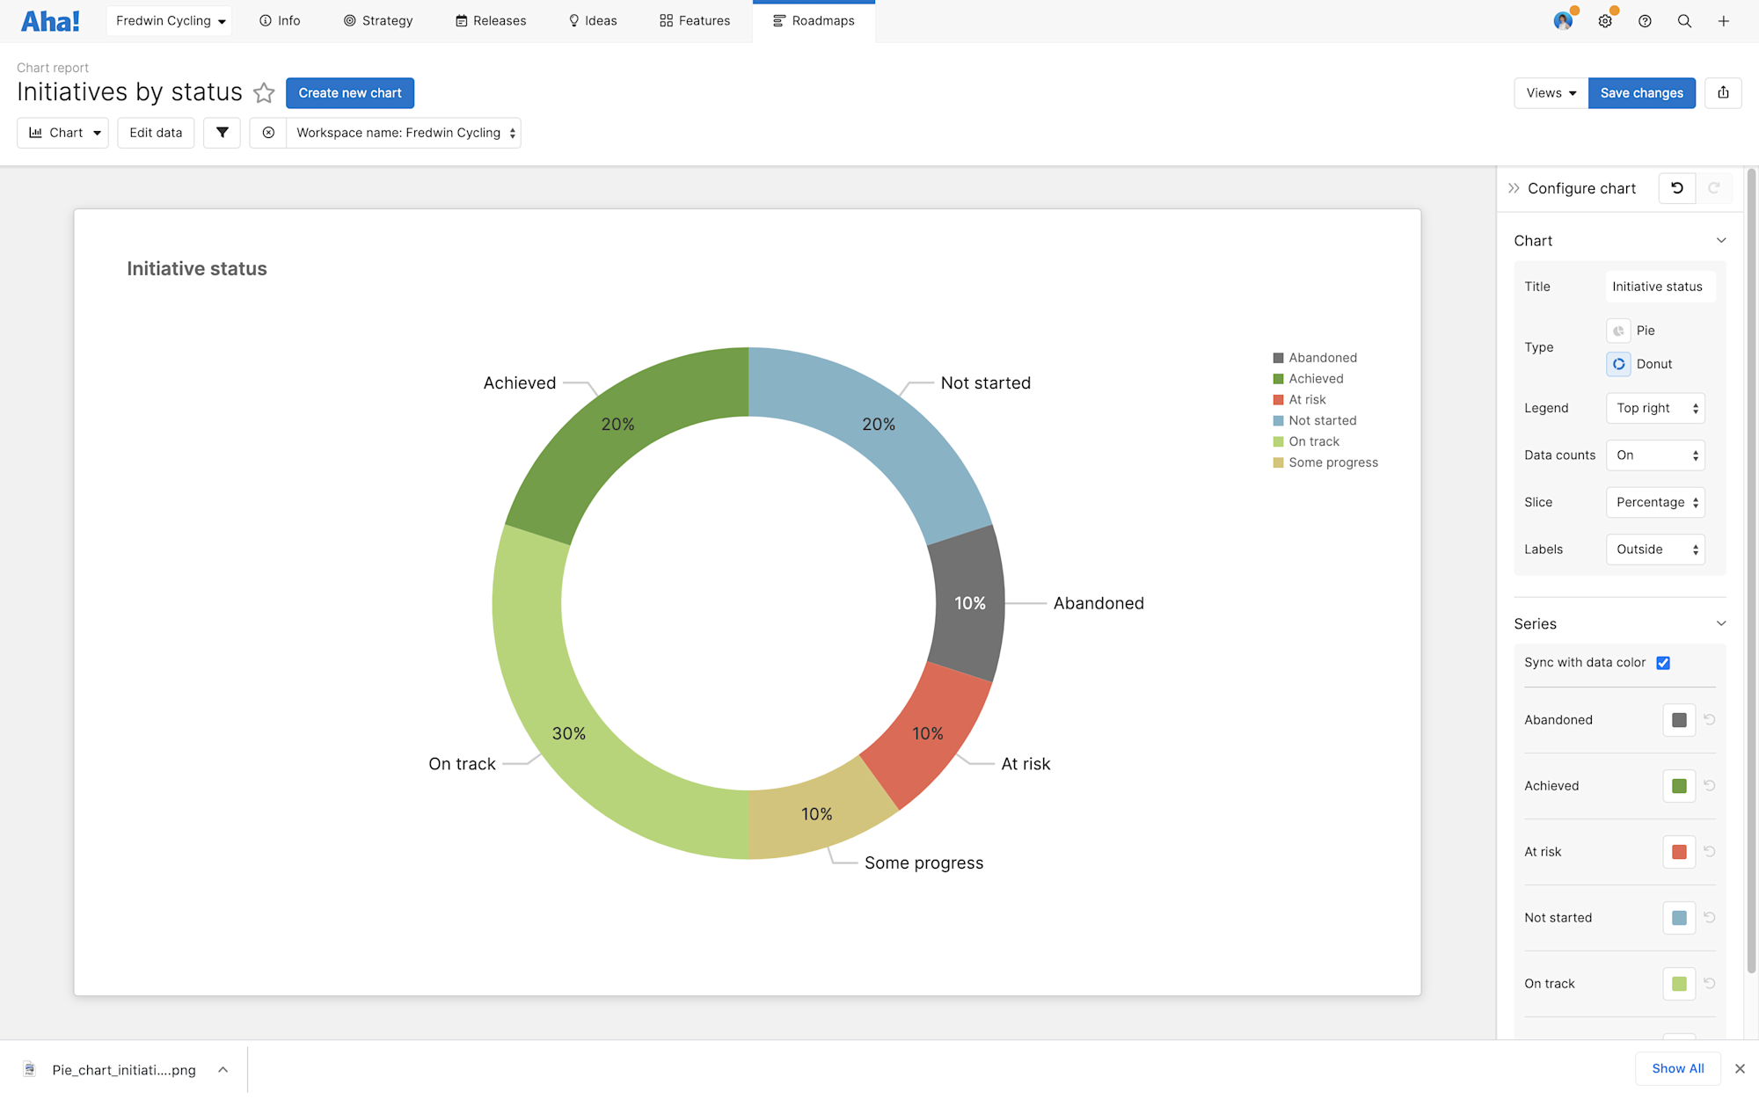
Task: Click the undo configuration icon
Action: pos(1677,188)
